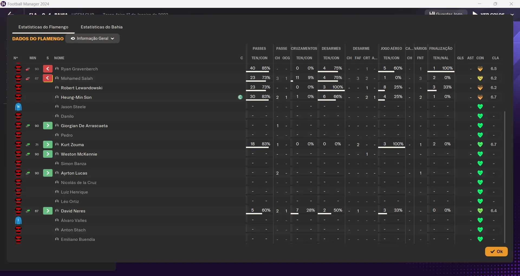Sort by the NOME column header
Viewport: 520px width, 276px height.
(59, 58)
